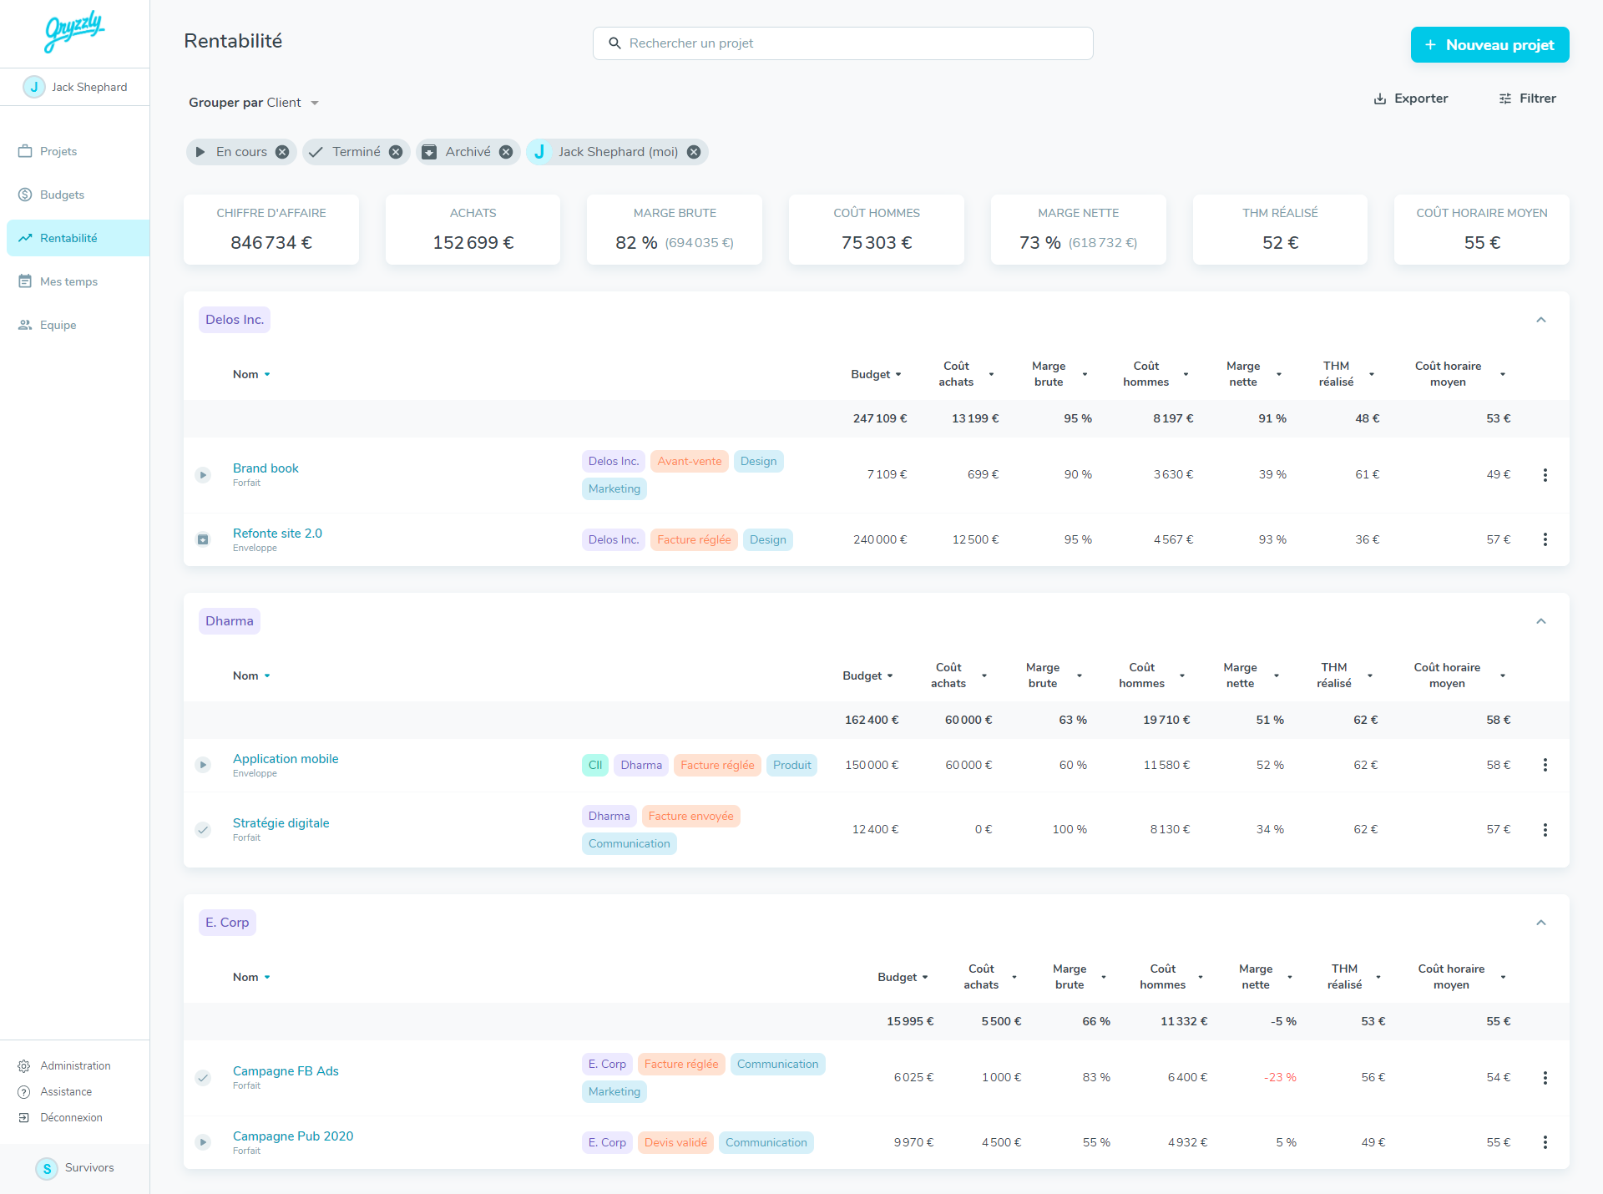Screen dimensions: 1603x1194
Task: Click the archive status icon of Refonte site 2.0
Action: pos(203,539)
